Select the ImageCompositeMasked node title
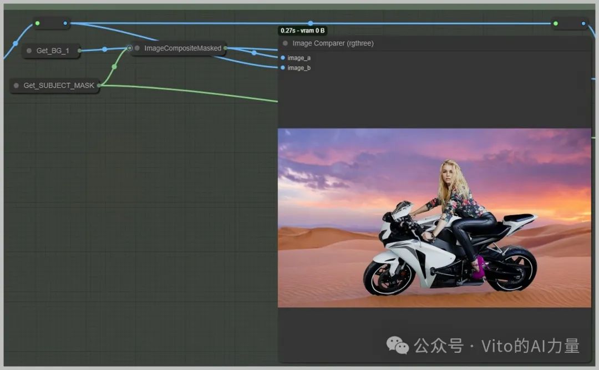 click(x=182, y=48)
